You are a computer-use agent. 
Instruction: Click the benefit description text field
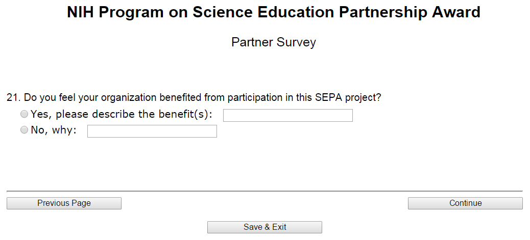(287, 116)
